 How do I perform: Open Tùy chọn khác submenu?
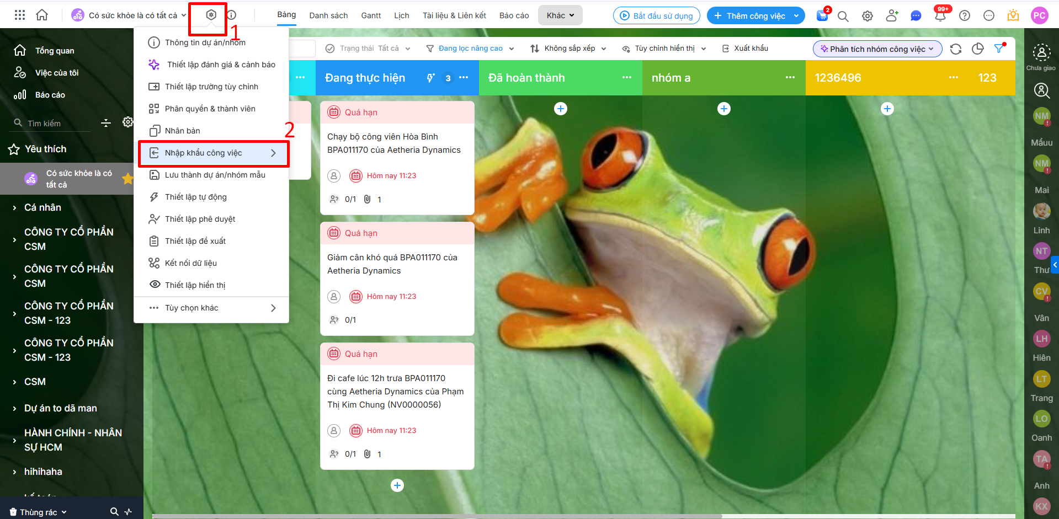(211, 308)
